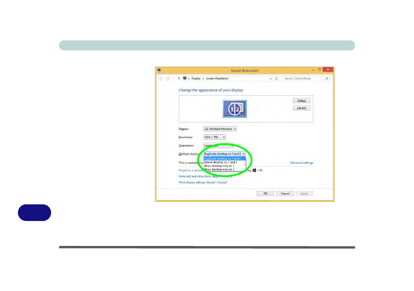
Task: Maximize the Screen Resolution window
Action: tap(319, 70)
